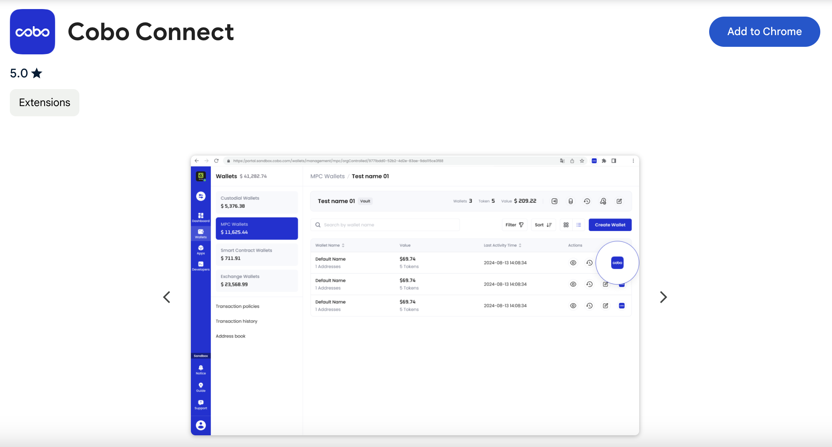
Task: Click the user profile avatar at the sidebar bottom
Action: coord(201,425)
